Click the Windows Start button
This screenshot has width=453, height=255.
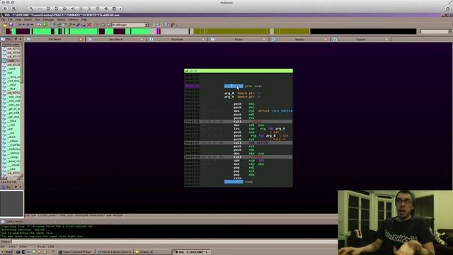pyautogui.click(x=7, y=252)
